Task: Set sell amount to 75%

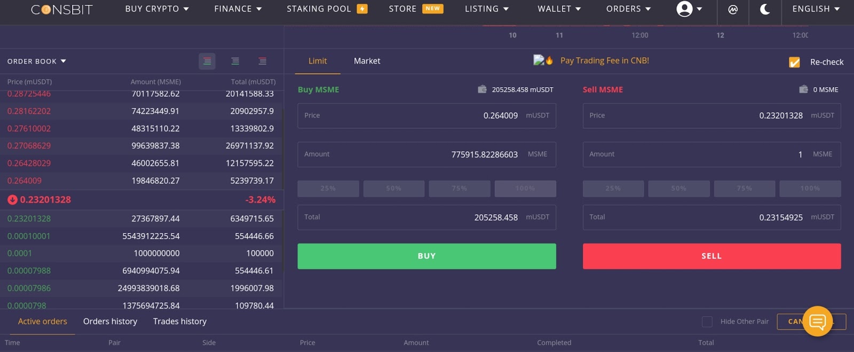Action: click(x=745, y=189)
